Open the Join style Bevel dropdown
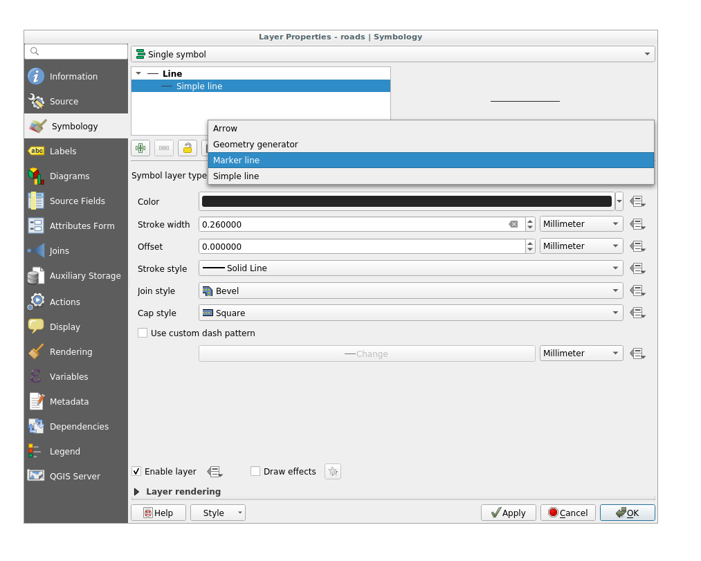Viewport: 701px width, 561px height. point(410,291)
